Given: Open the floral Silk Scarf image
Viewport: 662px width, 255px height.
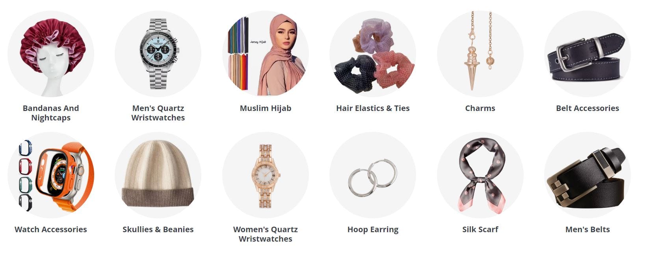Looking at the screenshot, I should pos(480,175).
